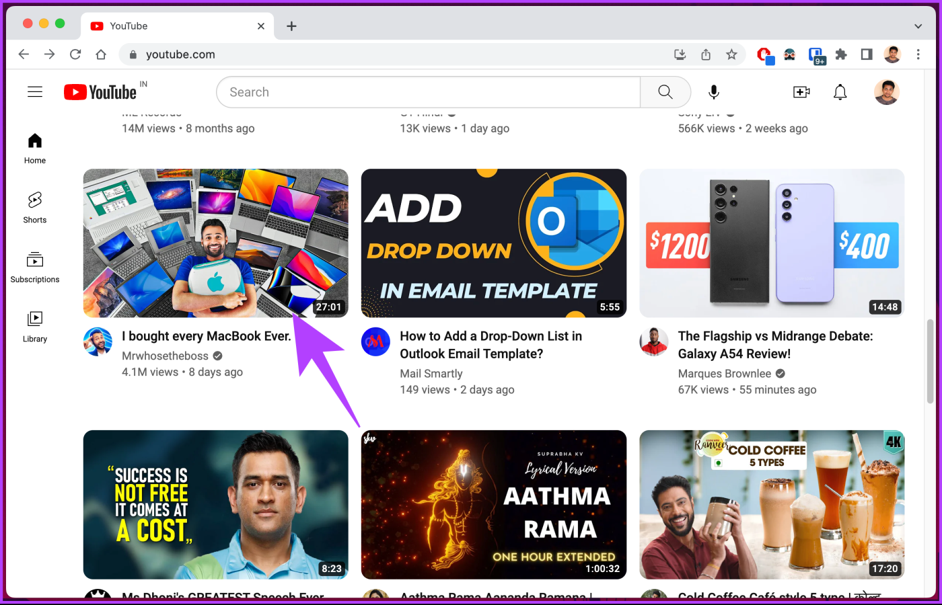This screenshot has width=942, height=605.
Task: Open YouTube account avatar menu
Action: (887, 92)
